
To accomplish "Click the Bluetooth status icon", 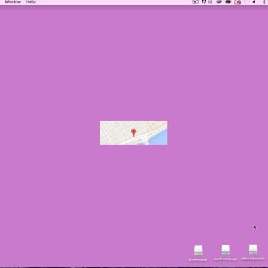I will [264, 2].
